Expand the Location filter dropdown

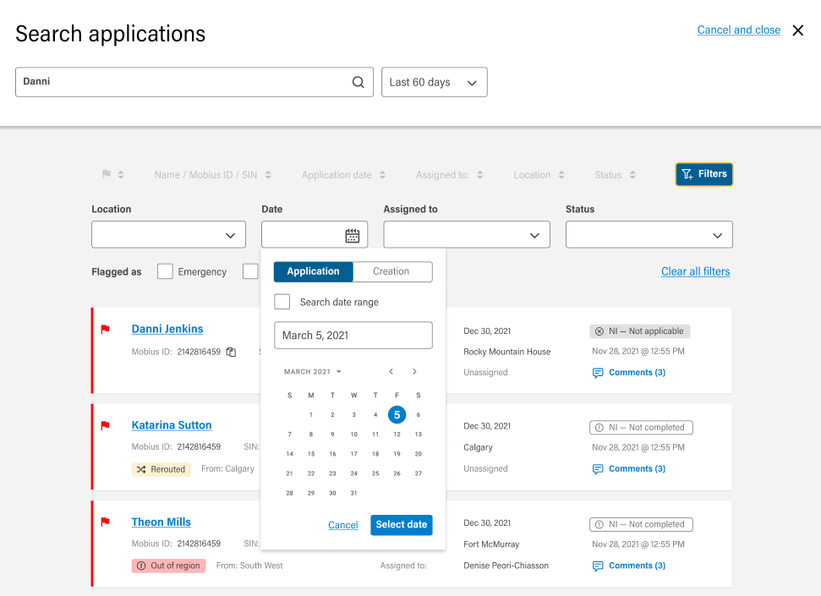[168, 235]
